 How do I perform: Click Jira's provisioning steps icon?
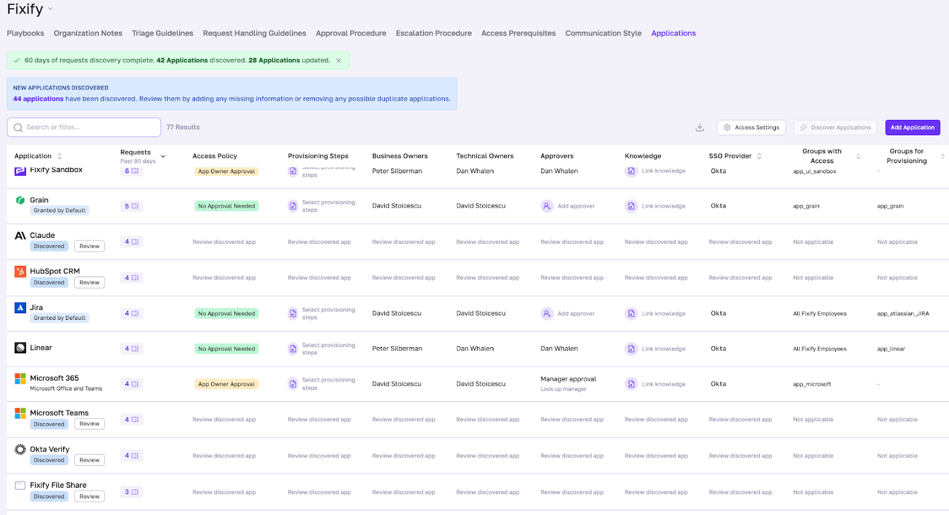coord(293,314)
